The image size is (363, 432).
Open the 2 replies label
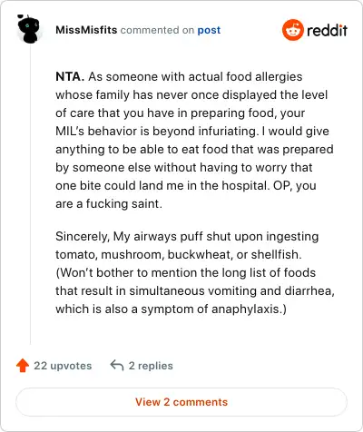pyautogui.click(x=151, y=366)
